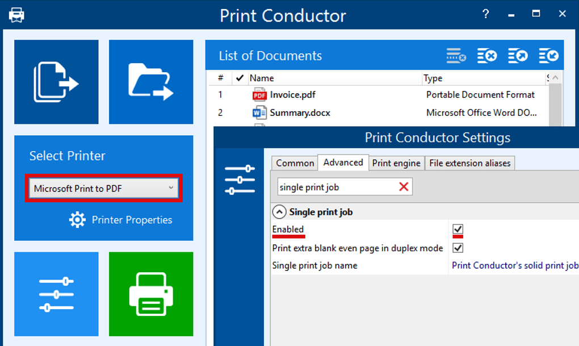Clear the search with the red X
Screen dimensions: 579x346
pos(404,186)
